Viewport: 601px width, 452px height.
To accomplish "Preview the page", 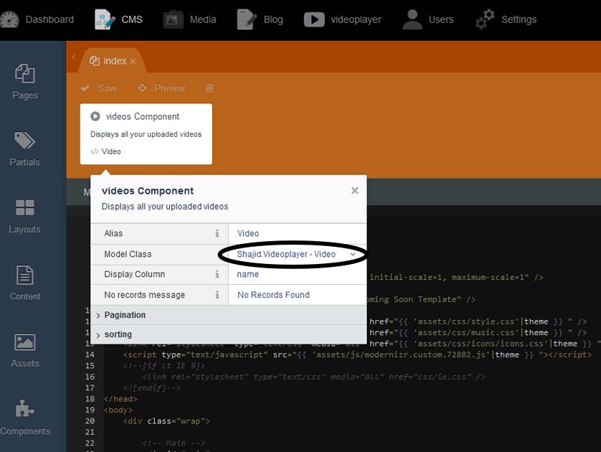I will 161,88.
